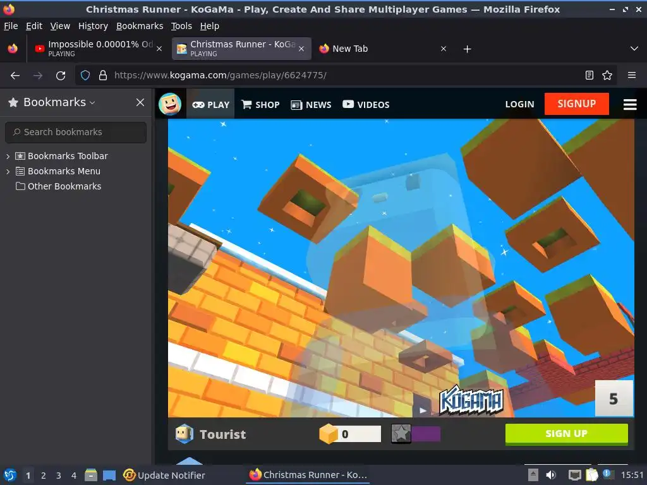Viewport: 647px width, 485px height.
Task: Reload the current page
Action: pos(61,76)
